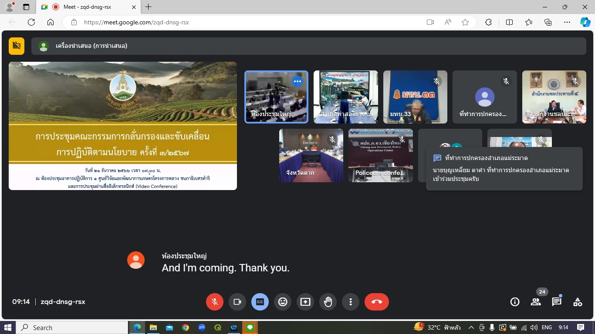The height and width of the screenshot is (334, 595).
Task: Select the Policecm conference video tile
Action: click(381, 155)
